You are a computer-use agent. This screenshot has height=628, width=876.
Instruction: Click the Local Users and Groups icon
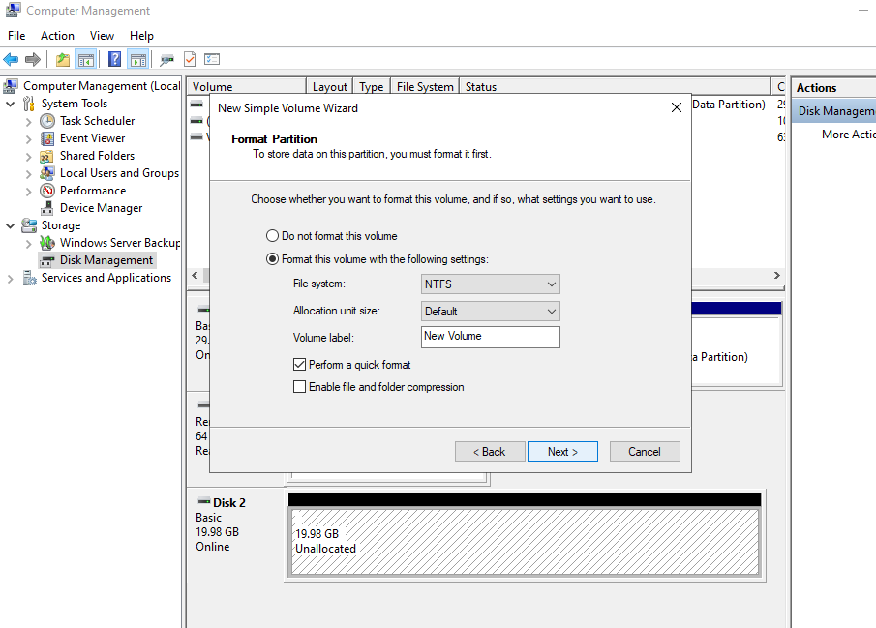point(46,173)
